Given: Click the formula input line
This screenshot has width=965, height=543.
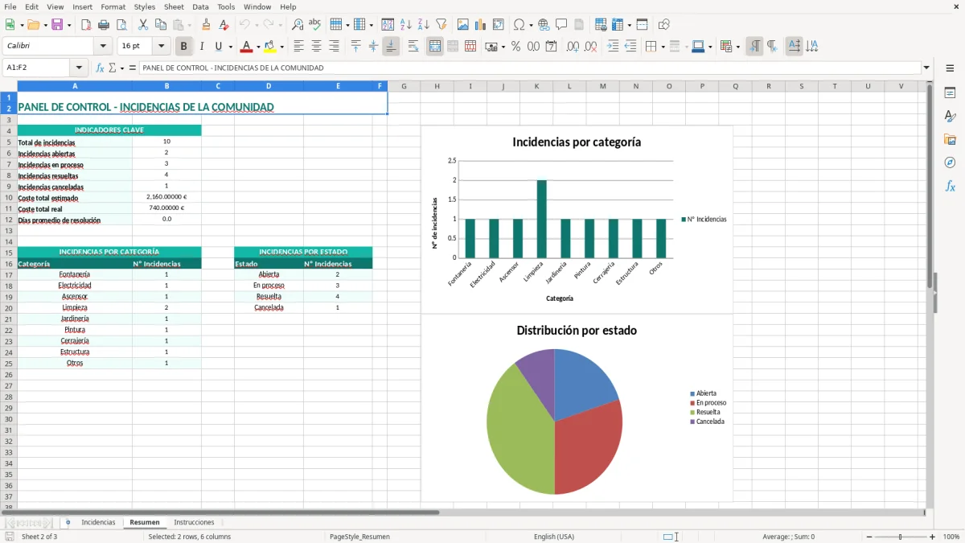Looking at the screenshot, I should (530, 68).
